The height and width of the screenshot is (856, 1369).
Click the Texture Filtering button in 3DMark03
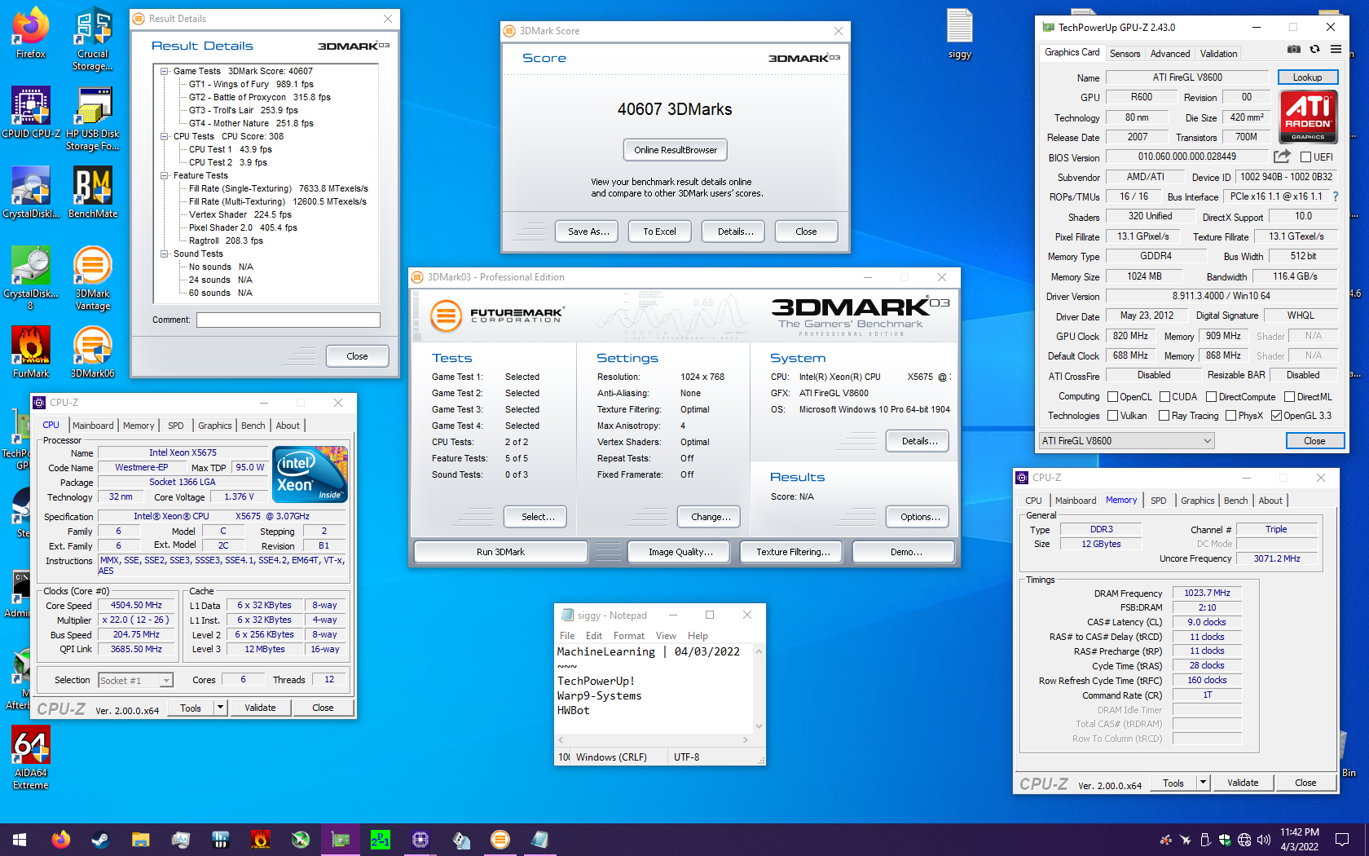[x=793, y=552]
